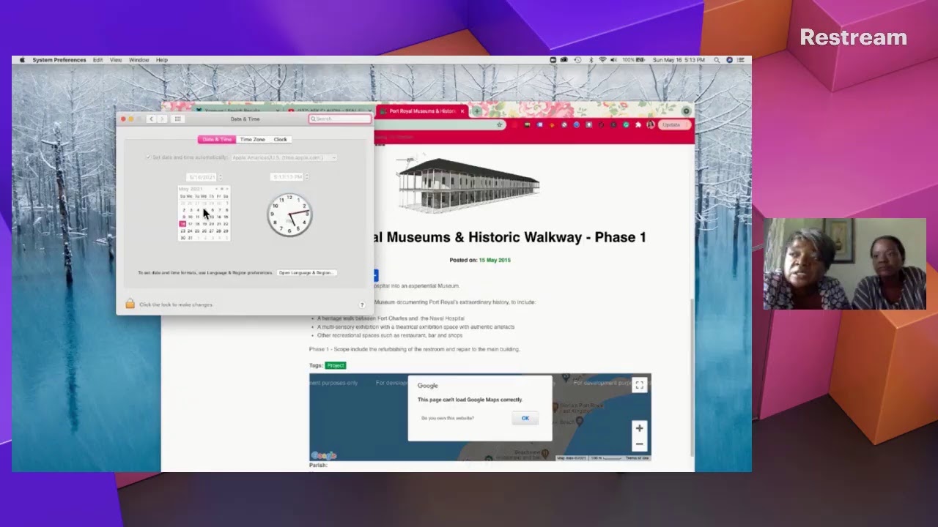Go back in System Preferences window
The image size is (938, 527).
(151, 119)
